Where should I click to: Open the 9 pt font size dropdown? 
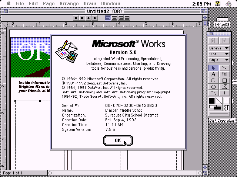point(219,54)
